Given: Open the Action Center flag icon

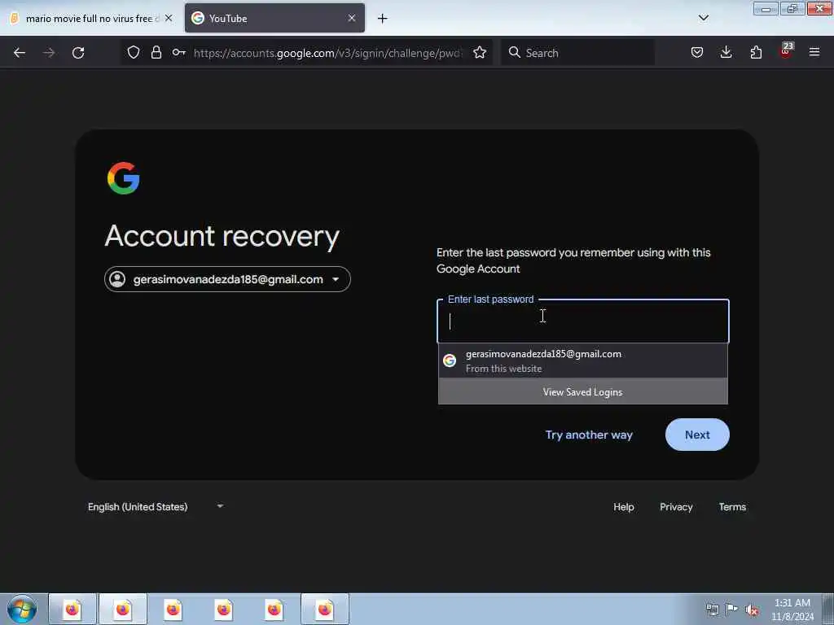Looking at the screenshot, I should point(732,610).
